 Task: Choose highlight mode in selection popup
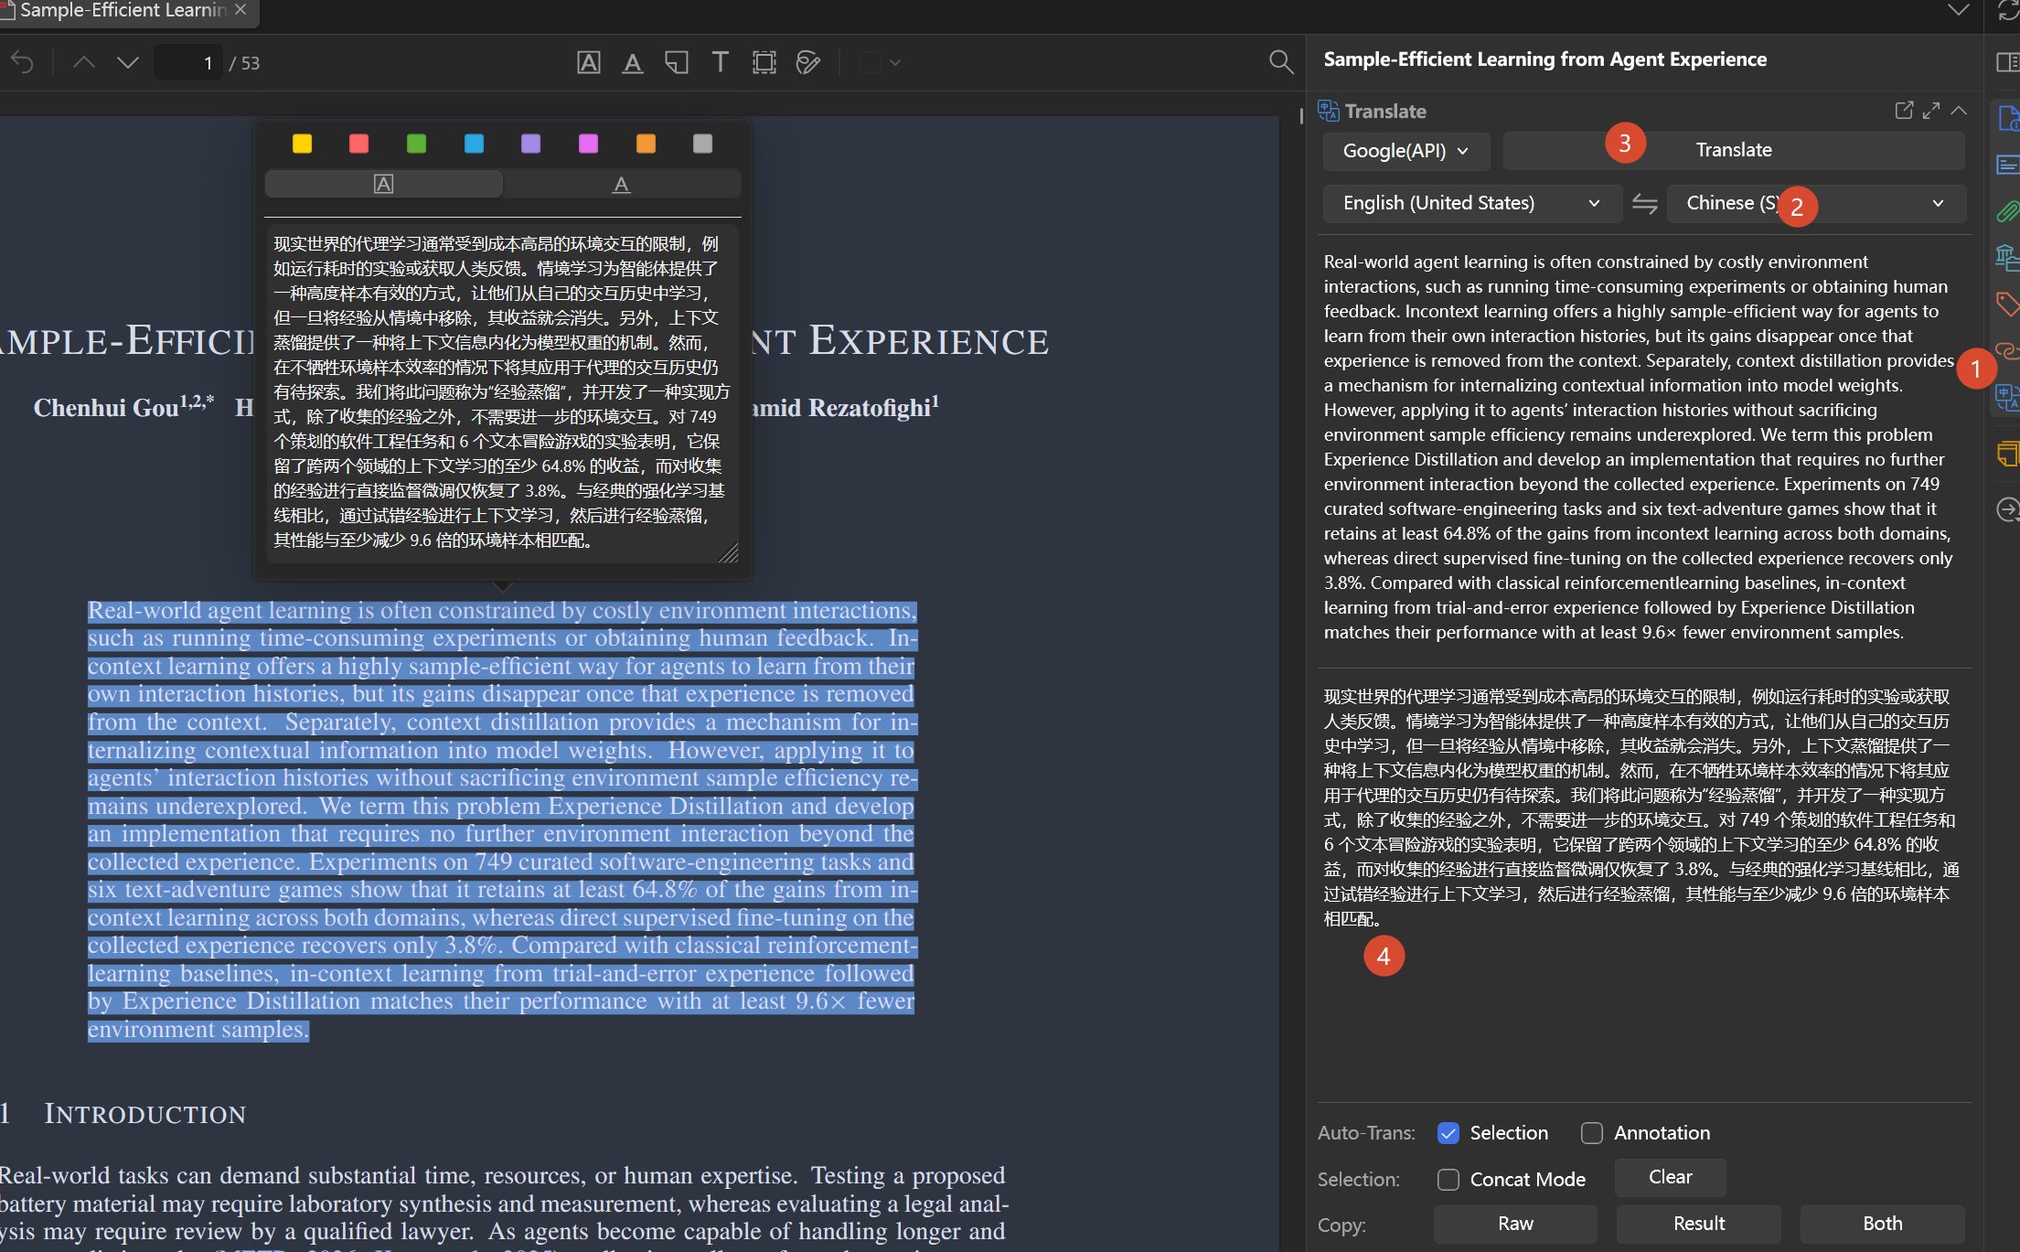[x=384, y=184]
